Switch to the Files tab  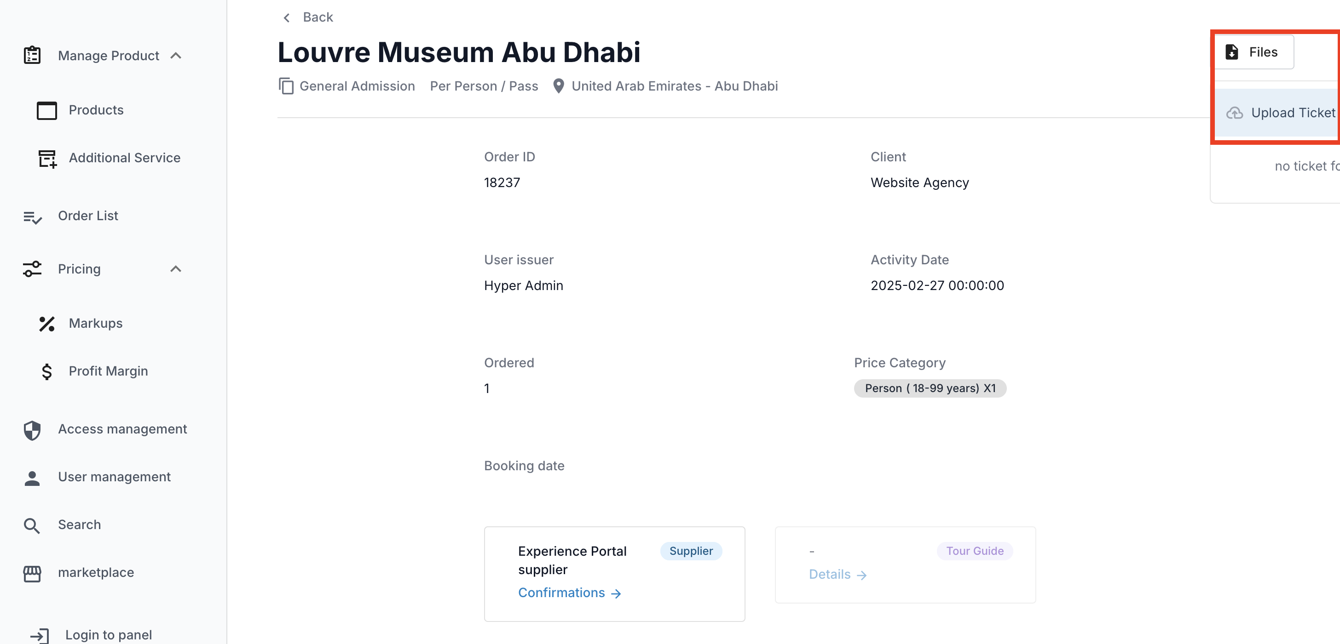pos(1255,51)
